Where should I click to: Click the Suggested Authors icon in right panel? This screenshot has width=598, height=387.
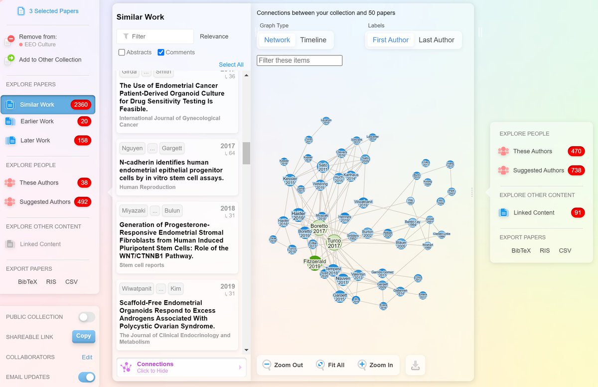503,170
